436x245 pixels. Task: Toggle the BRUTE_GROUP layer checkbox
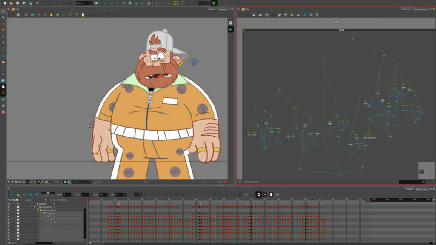[x=18, y=210]
